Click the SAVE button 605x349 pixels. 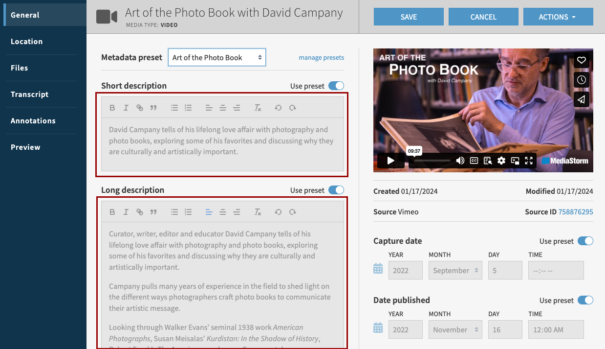point(409,17)
